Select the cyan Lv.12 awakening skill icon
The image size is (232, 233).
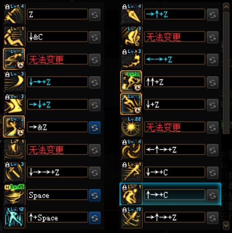(14, 218)
